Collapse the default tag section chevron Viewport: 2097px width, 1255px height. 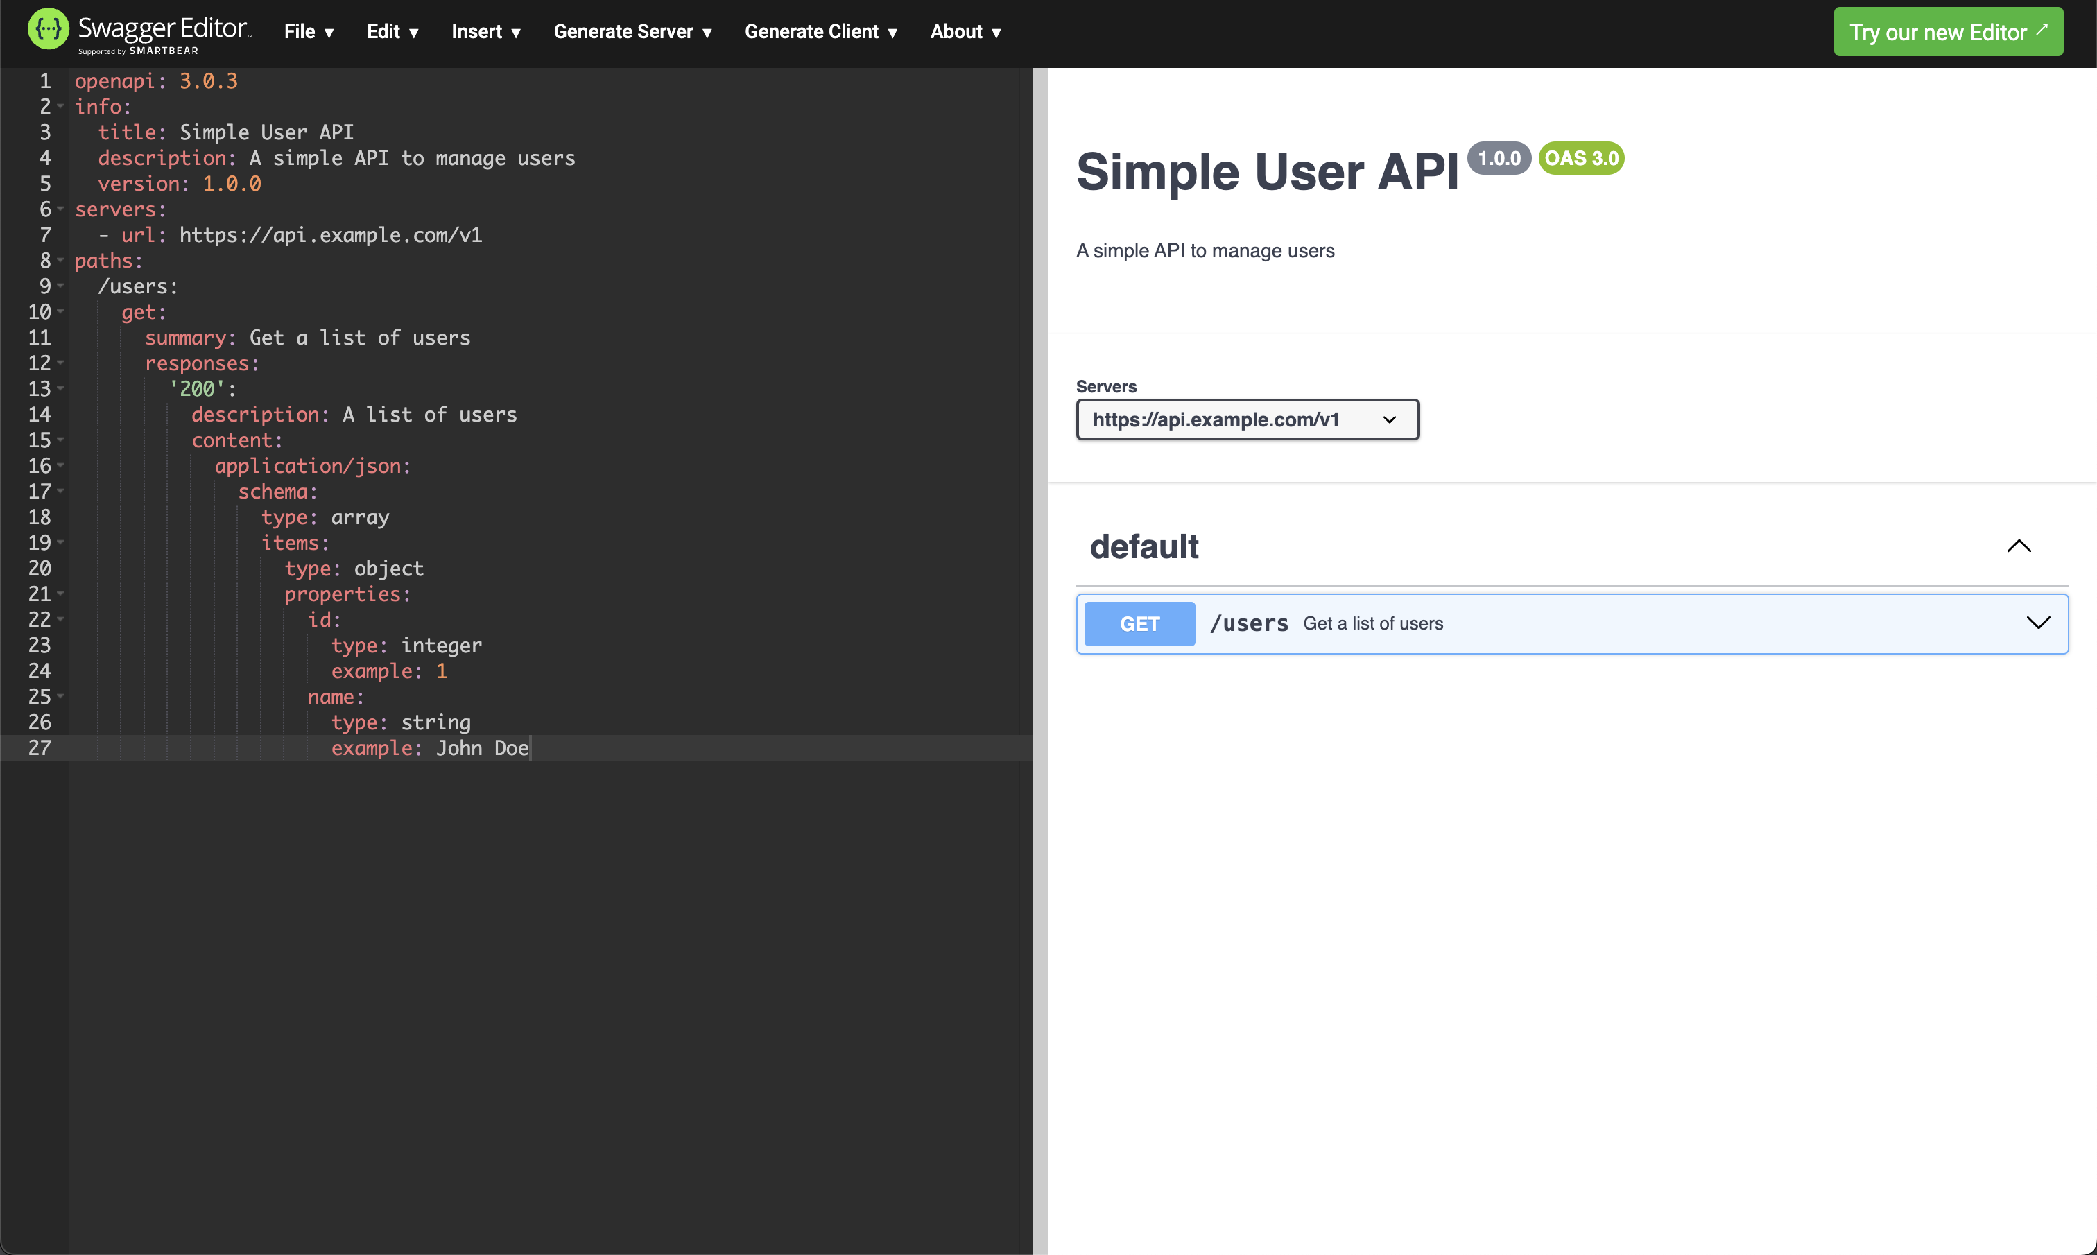click(x=2019, y=546)
